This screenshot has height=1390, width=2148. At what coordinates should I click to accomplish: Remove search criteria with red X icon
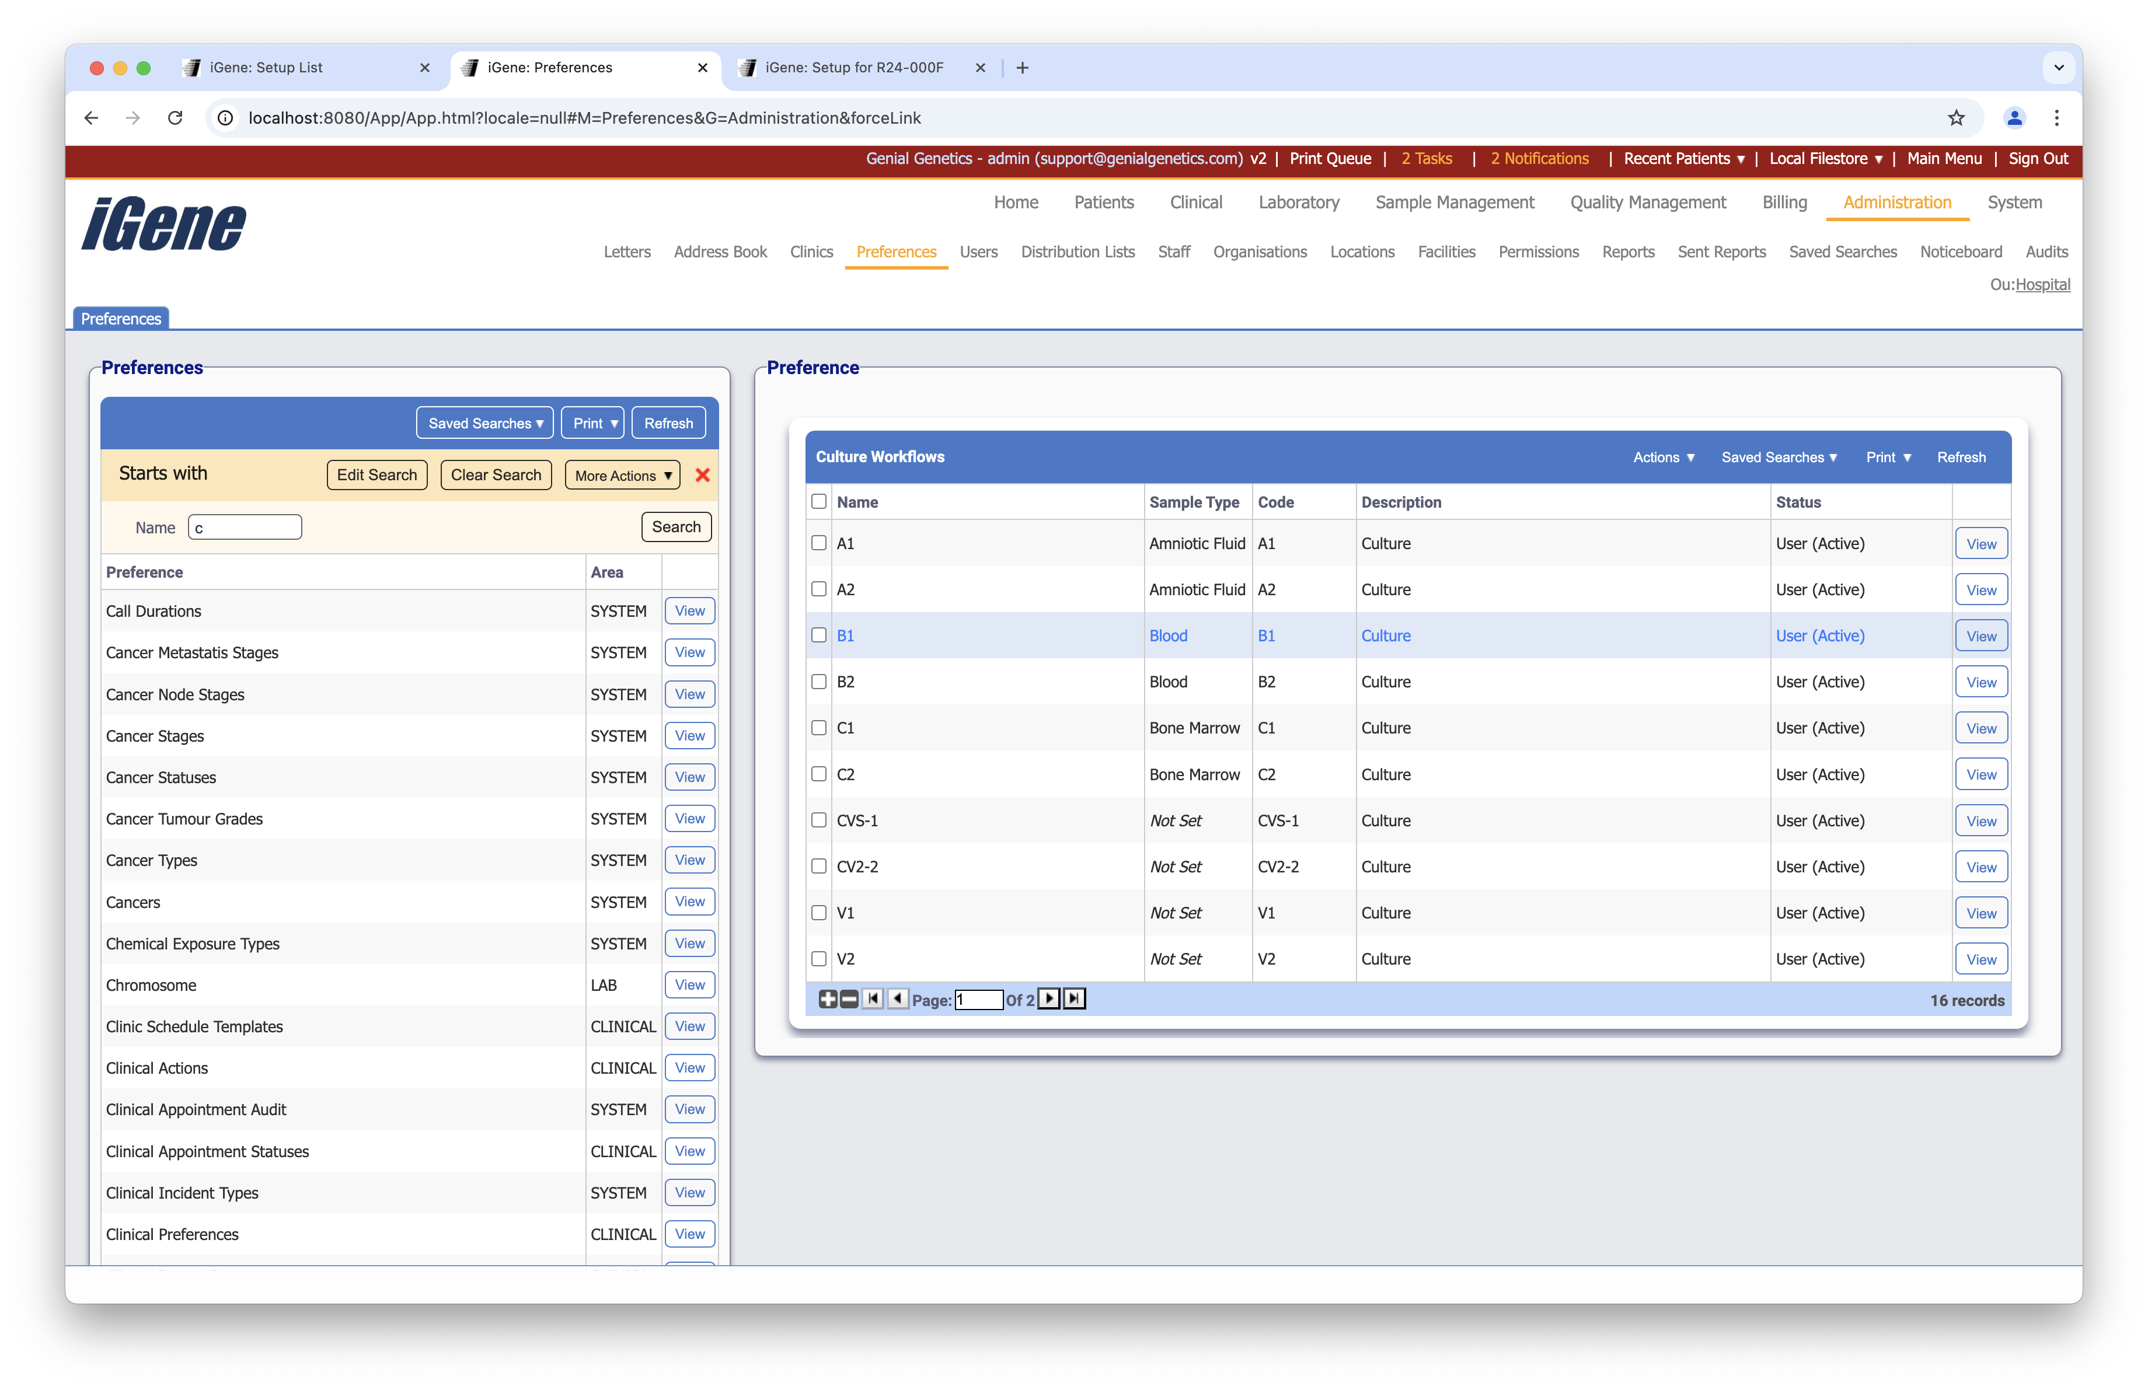(x=703, y=474)
